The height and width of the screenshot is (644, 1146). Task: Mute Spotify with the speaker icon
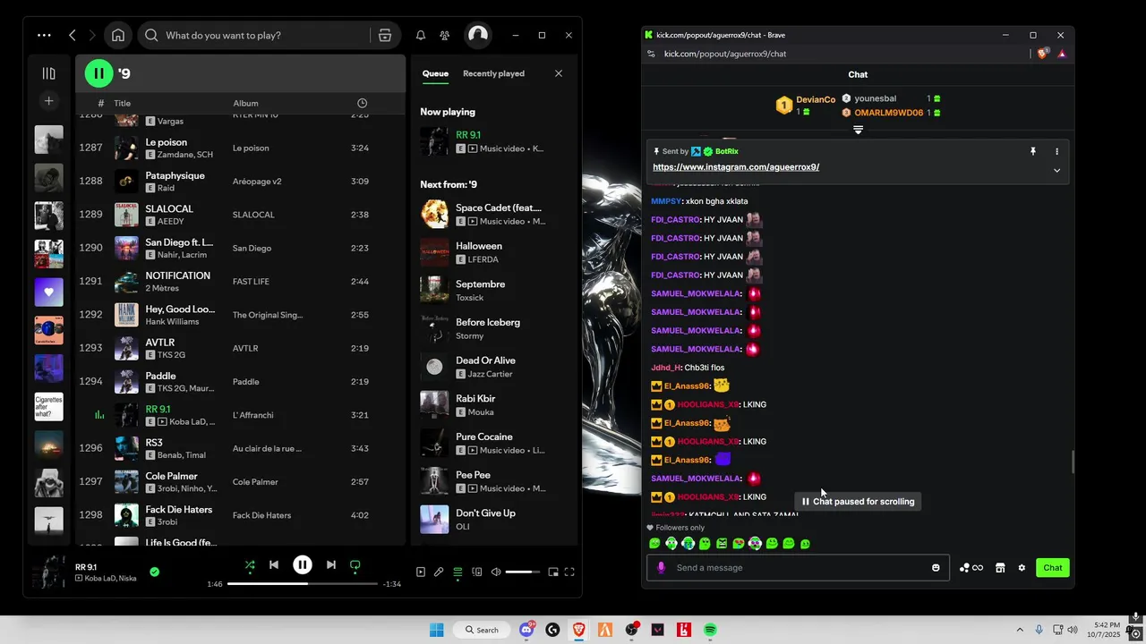coord(496,572)
